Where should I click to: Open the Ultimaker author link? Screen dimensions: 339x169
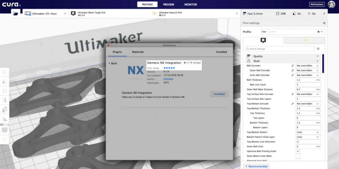(169, 79)
